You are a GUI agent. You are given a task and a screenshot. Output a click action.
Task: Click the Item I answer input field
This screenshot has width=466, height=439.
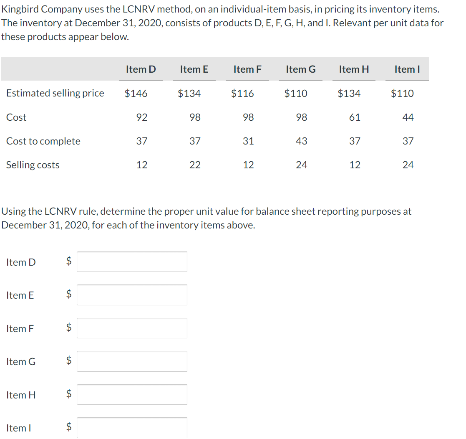pos(131,427)
